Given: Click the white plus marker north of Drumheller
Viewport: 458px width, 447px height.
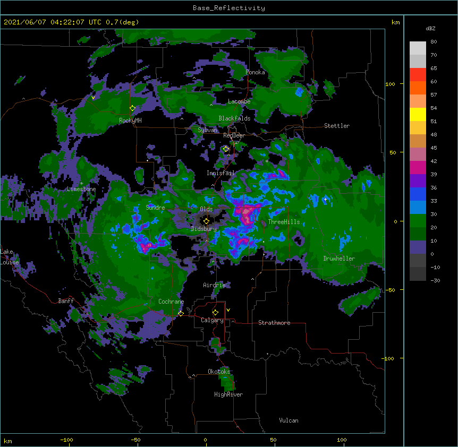Looking at the screenshot, I should pyautogui.click(x=325, y=199).
